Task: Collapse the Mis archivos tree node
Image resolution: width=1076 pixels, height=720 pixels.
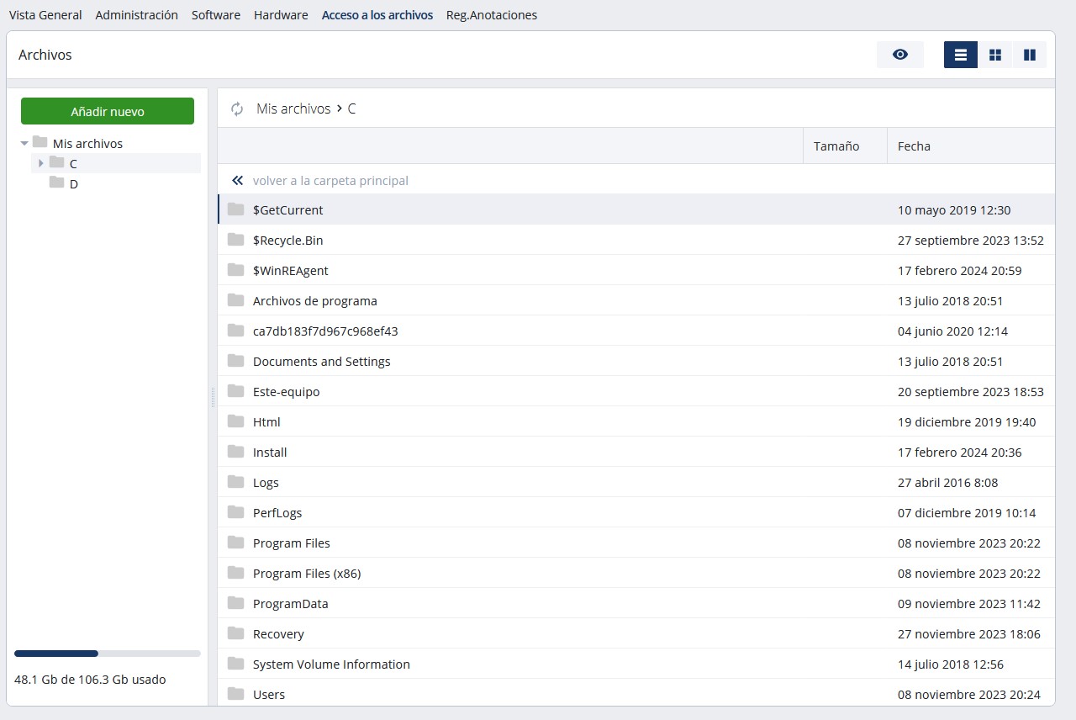Action: point(24,144)
